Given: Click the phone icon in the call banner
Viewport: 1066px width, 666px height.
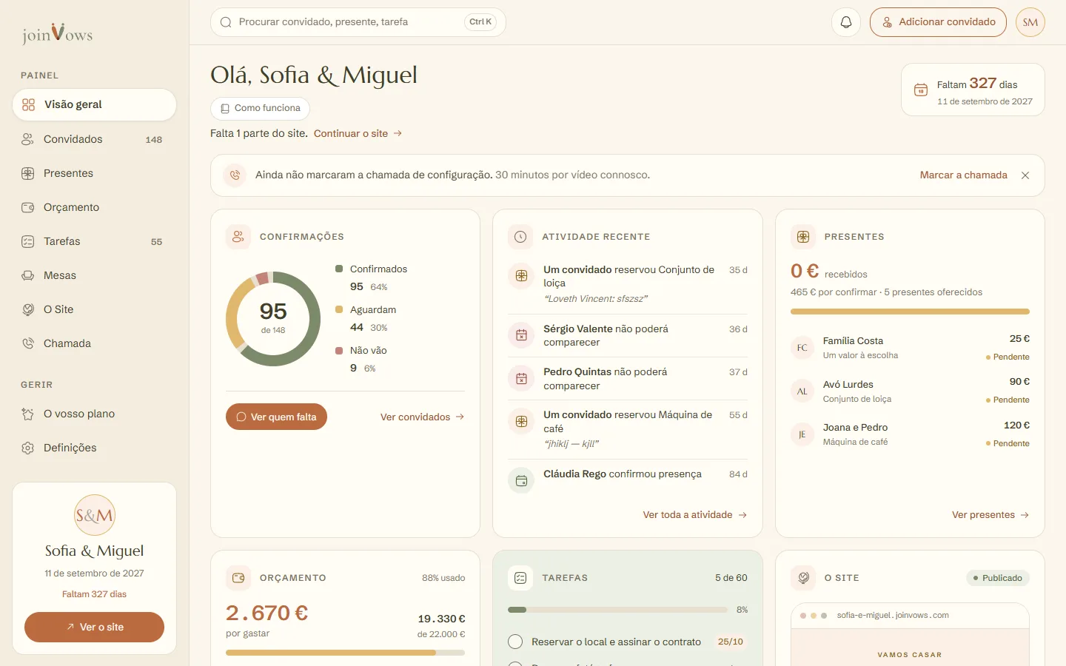Looking at the screenshot, I should [235, 175].
